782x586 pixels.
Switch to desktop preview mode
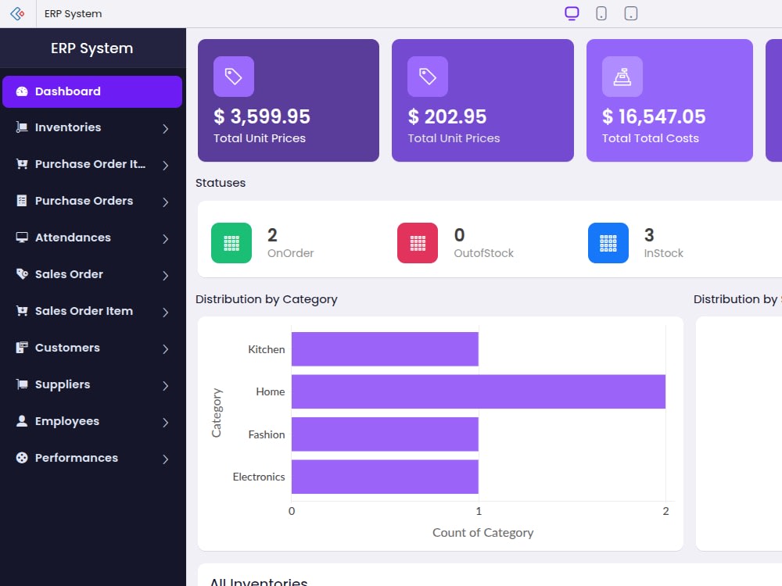(x=572, y=13)
